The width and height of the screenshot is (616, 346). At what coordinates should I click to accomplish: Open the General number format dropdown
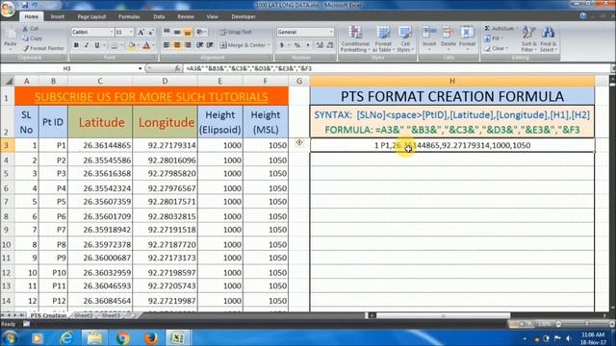point(331,32)
